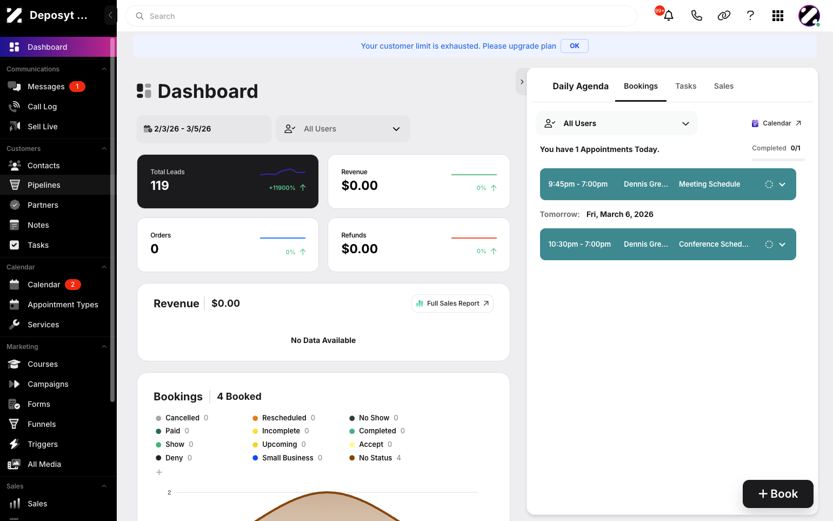Click the Completed 0/1 progress bar
833x521 pixels.
pos(778,160)
